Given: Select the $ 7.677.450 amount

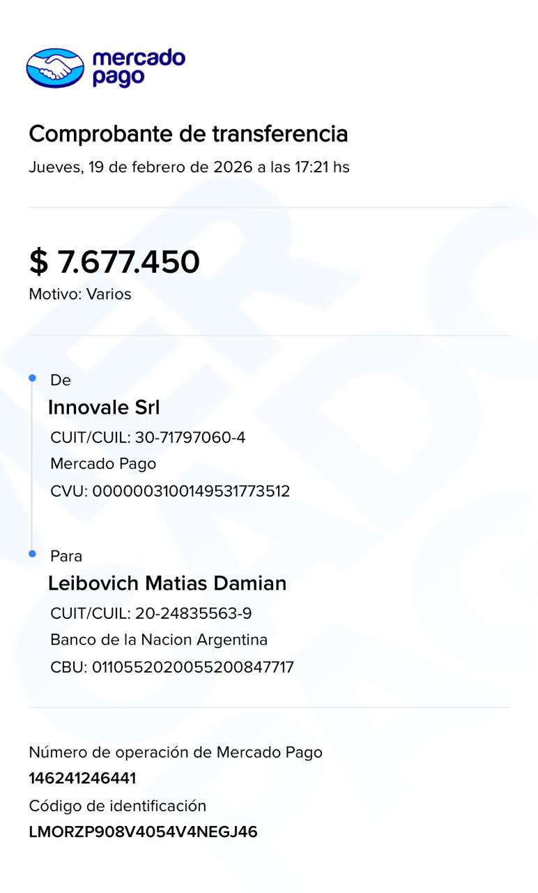Looking at the screenshot, I should 114,262.
